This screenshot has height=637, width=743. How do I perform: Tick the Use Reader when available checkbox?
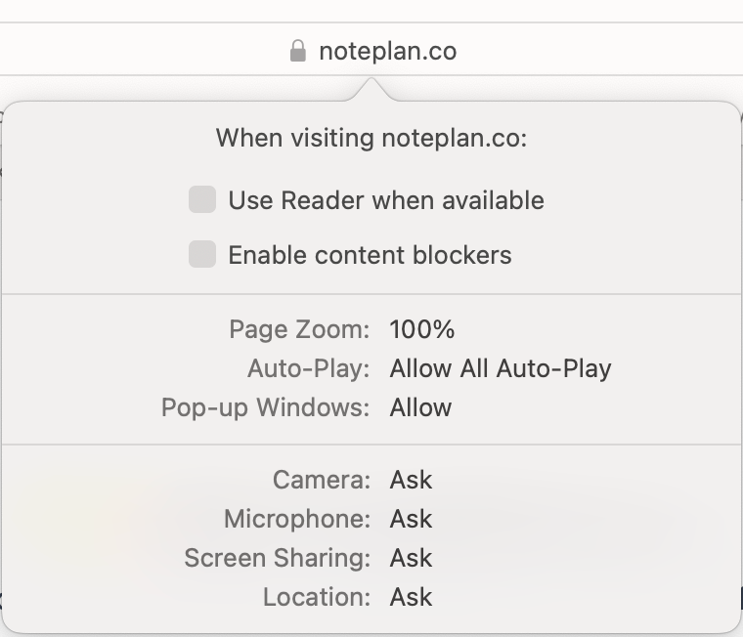point(202,199)
